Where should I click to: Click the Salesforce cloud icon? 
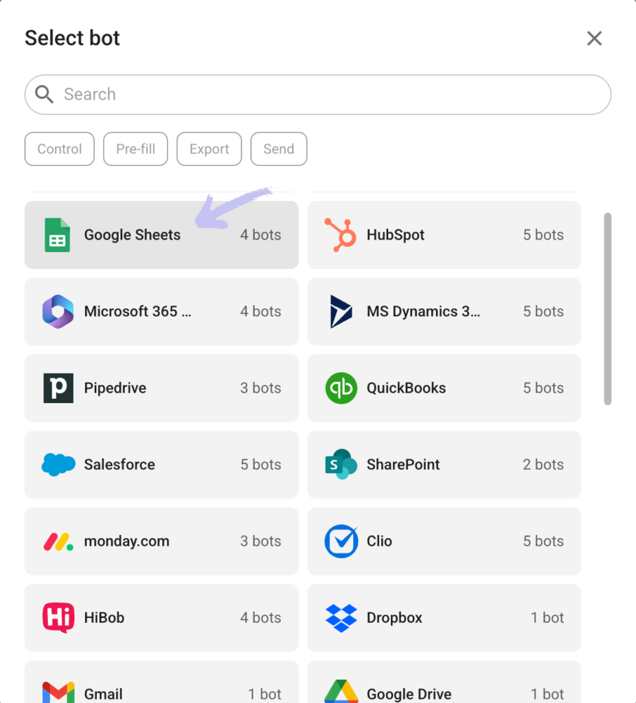point(58,465)
